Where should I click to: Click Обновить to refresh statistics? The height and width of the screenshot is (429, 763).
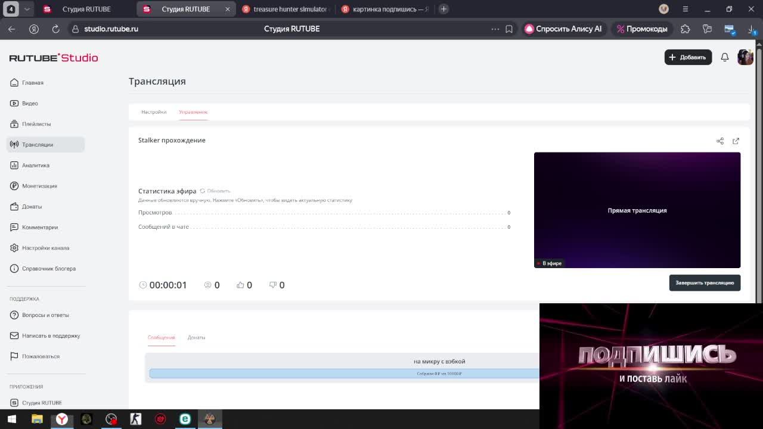215,191
